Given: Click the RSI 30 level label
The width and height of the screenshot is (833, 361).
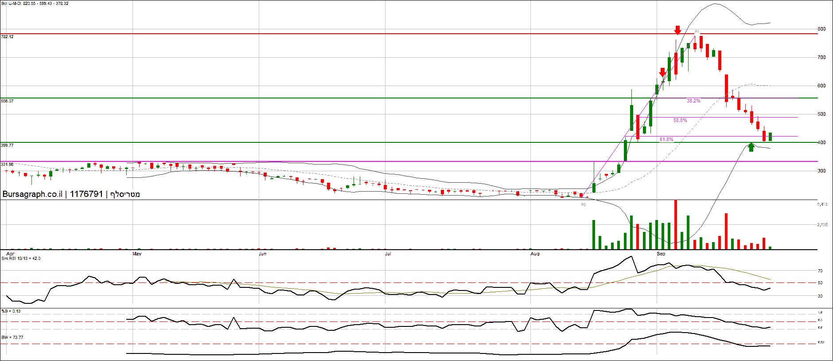Looking at the screenshot, I should [x=820, y=296].
